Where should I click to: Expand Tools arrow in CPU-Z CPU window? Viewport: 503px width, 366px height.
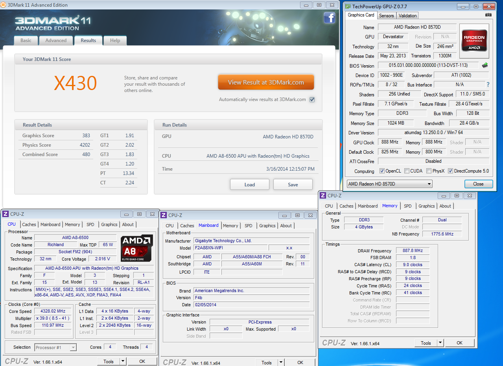(x=123, y=362)
